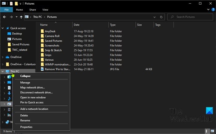Expand the Downloads node chevron
This screenshot has width=216, height=134.
pos(4,93)
